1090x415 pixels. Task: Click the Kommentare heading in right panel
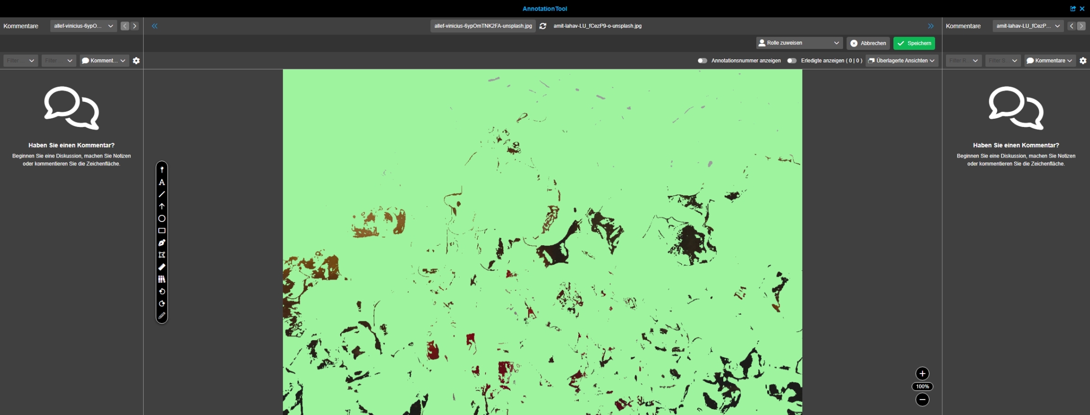click(x=963, y=26)
